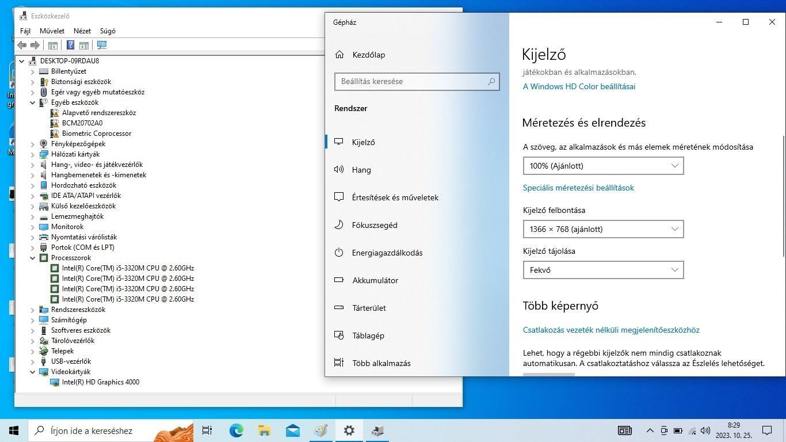Click the clock showing 8:29
The width and height of the screenshot is (786, 442).
pyautogui.click(x=734, y=425)
